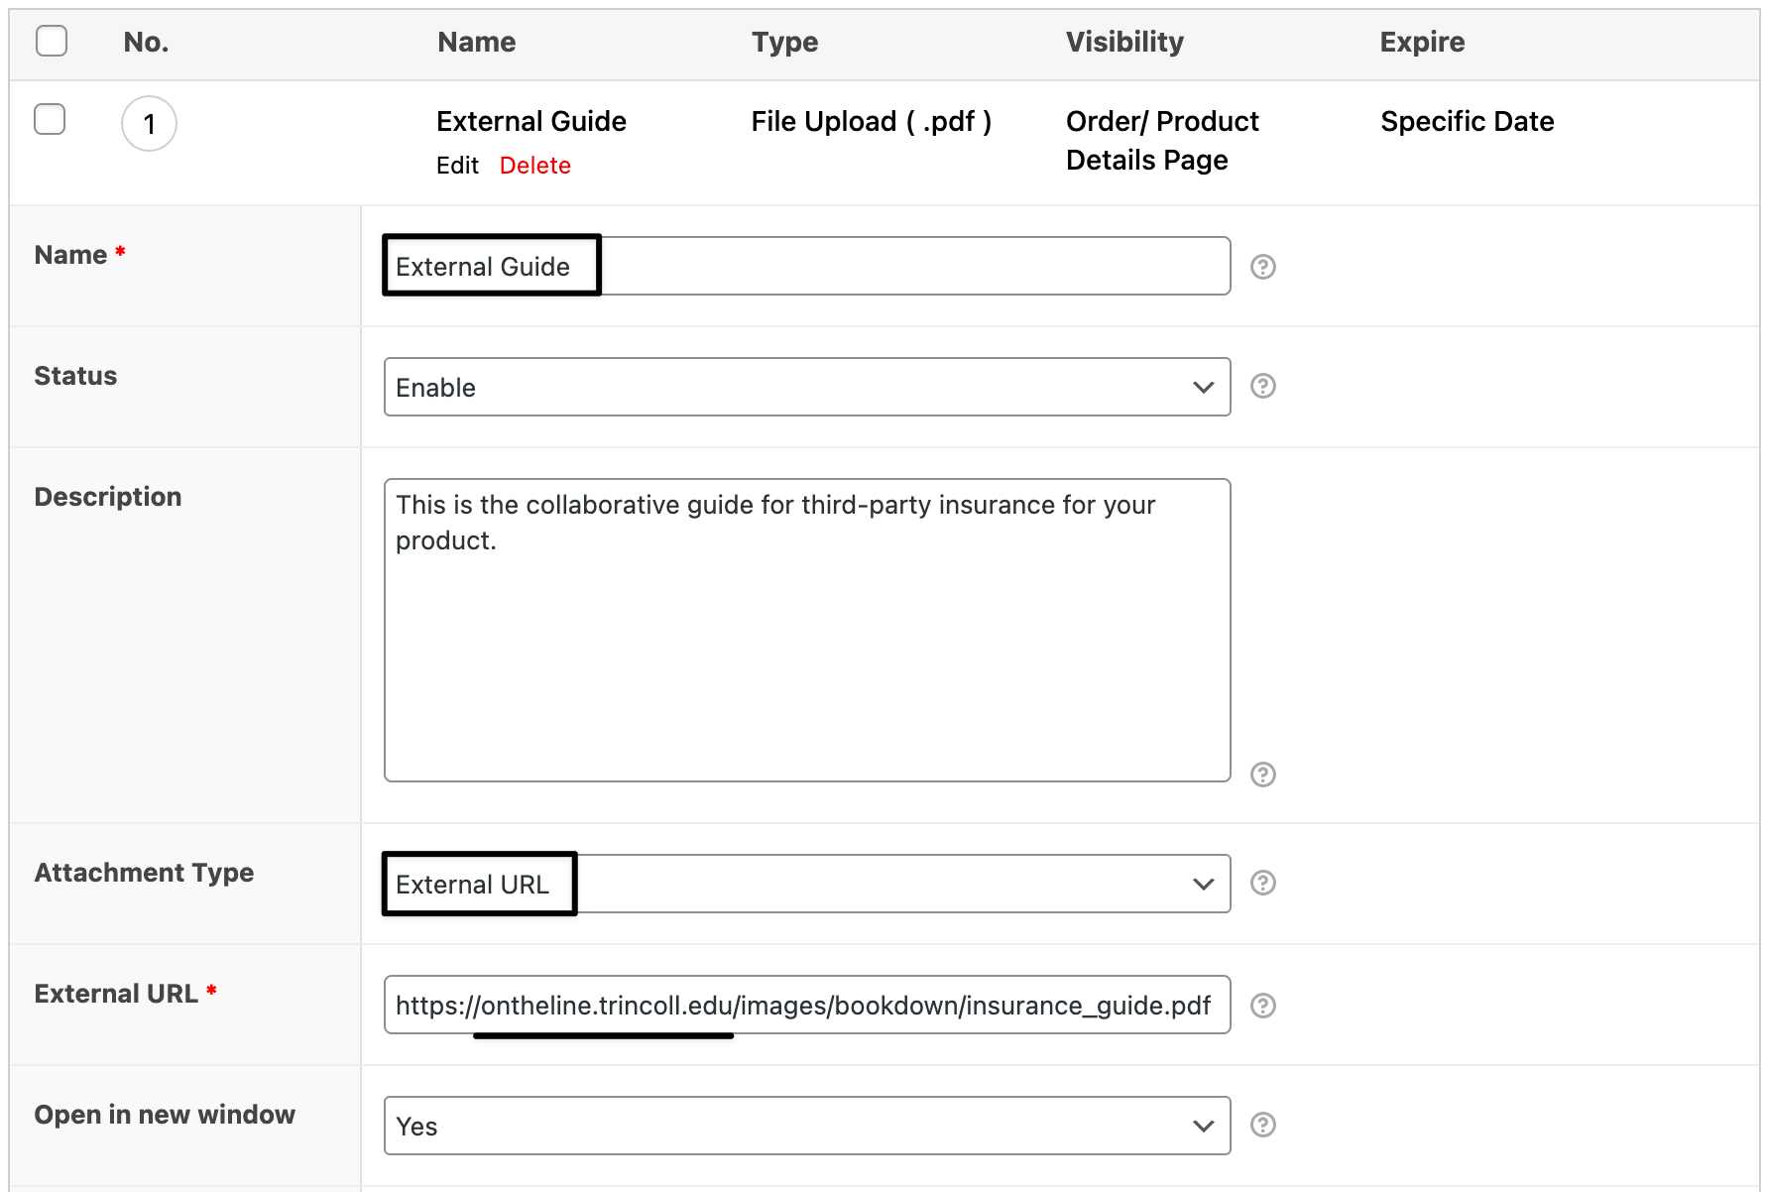Click the Edit link under External Guide
This screenshot has width=1767, height=1192.
[x=457, y=166]
